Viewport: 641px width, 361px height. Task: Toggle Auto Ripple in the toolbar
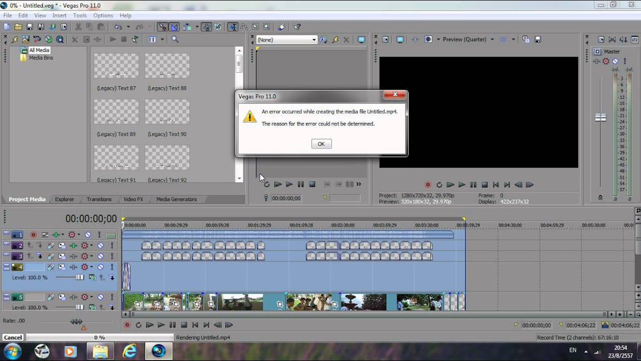187,27
